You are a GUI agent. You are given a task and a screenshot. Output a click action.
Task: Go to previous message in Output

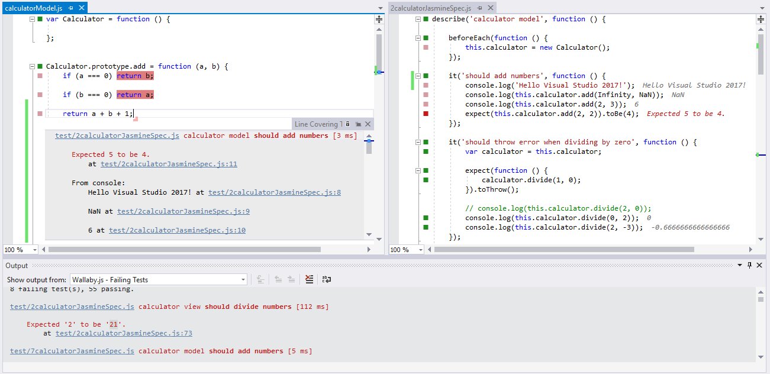(278, 279)
